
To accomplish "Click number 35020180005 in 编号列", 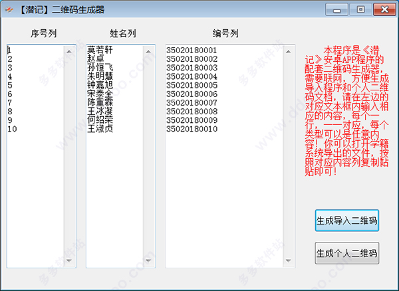I will tap(192, 85).
